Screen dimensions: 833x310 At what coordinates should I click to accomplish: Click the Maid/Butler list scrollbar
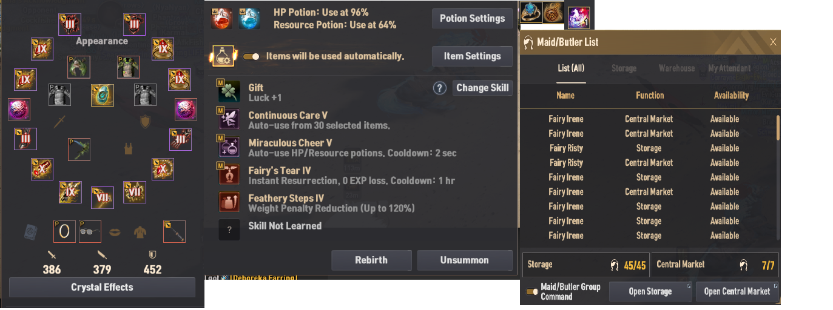click(778, 128)
